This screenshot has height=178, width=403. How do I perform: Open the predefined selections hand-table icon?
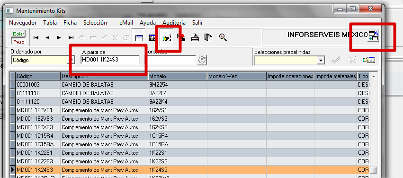(369, 60)
